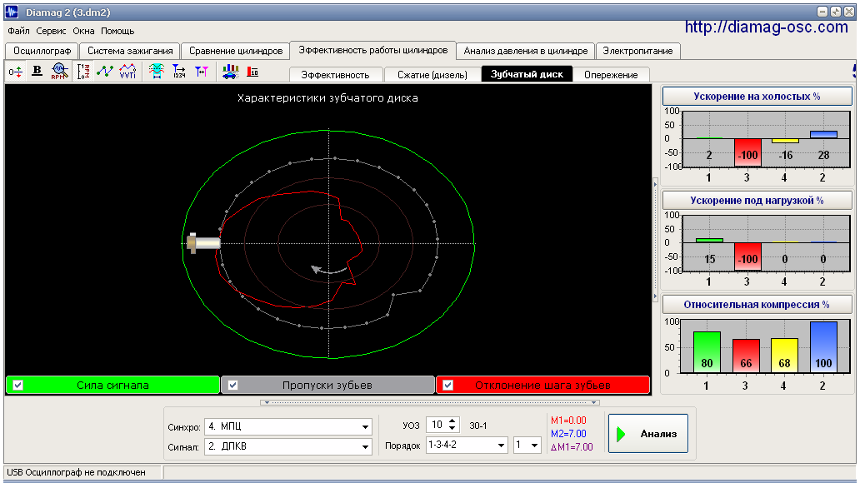Click the blue compression bar showing 100
860x483 pixels.
click(x=823, y=347)
